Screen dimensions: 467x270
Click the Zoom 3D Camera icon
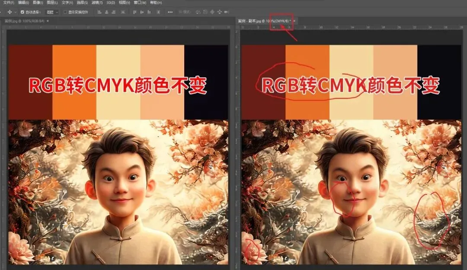pyautogui.click(x=226, y=12)
